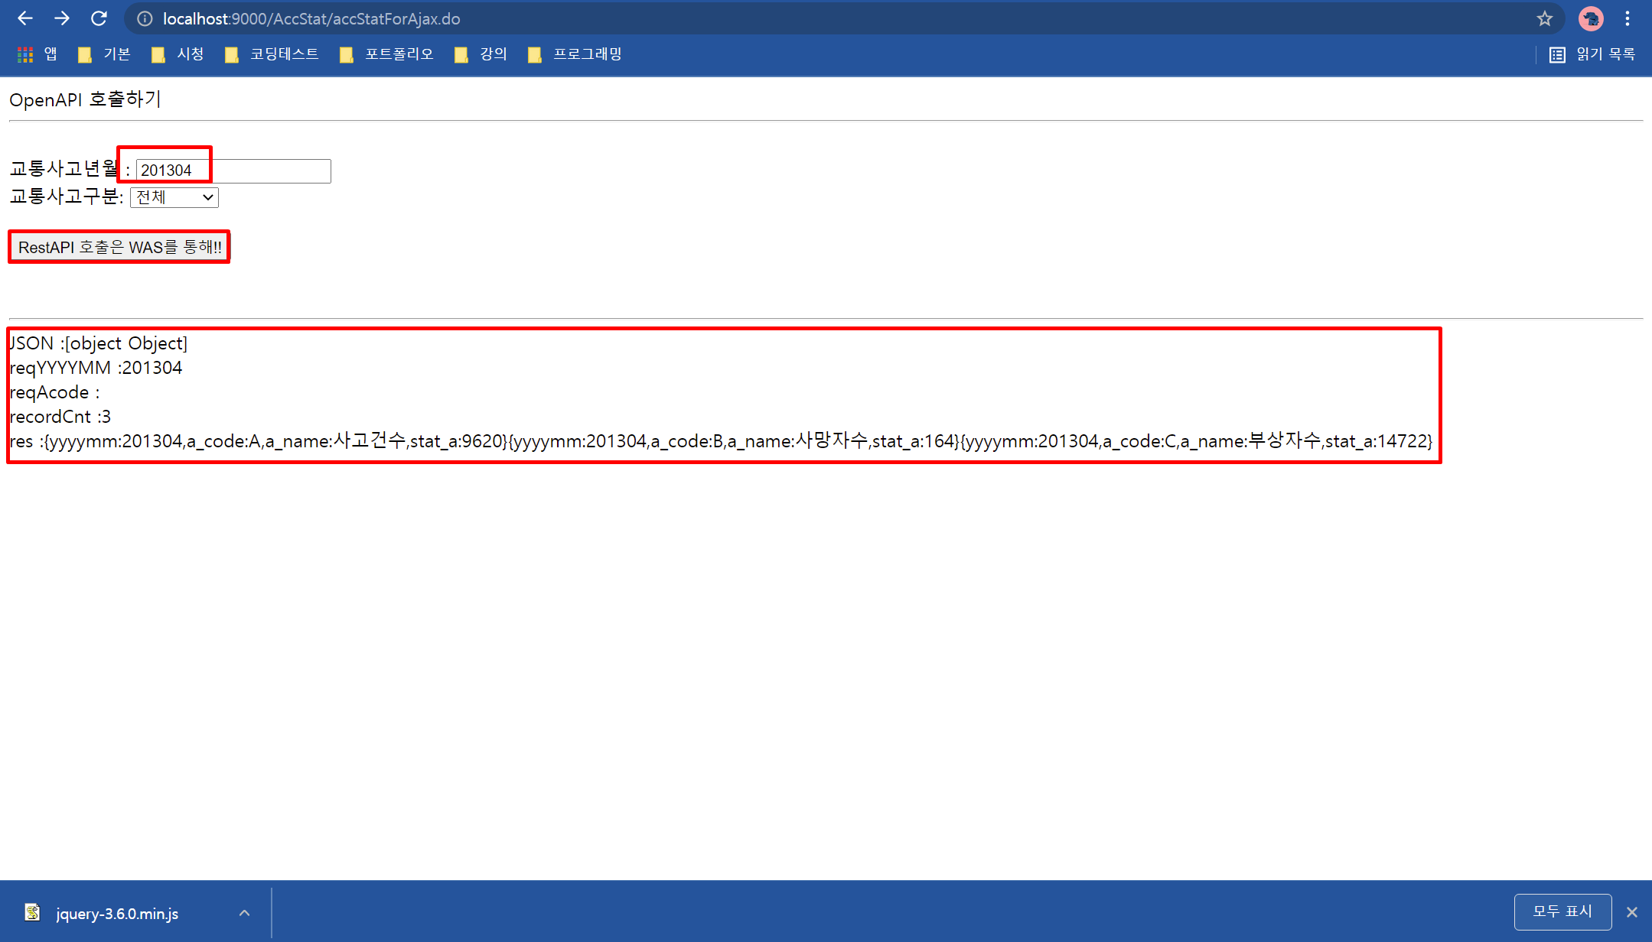This screenshot has height=942, width=1652.
Task: Open the 기본 bookmark folder
Action: pyautogui.click(x=105, y=54)
